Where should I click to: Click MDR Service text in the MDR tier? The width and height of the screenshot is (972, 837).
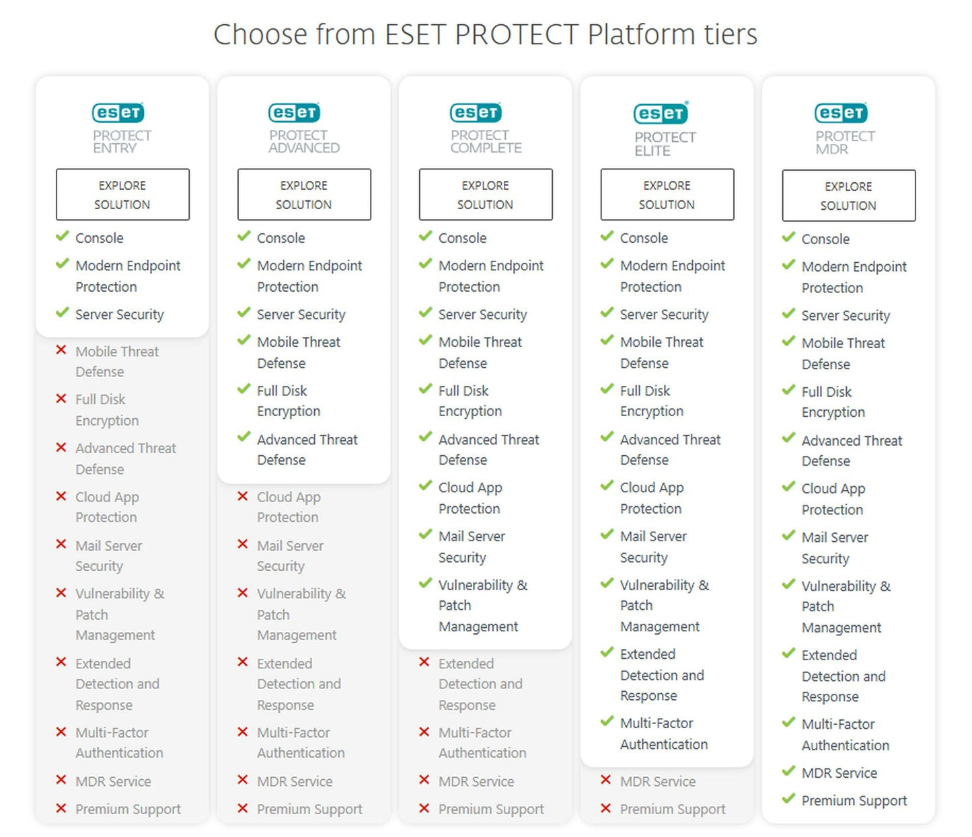(839, 773)
